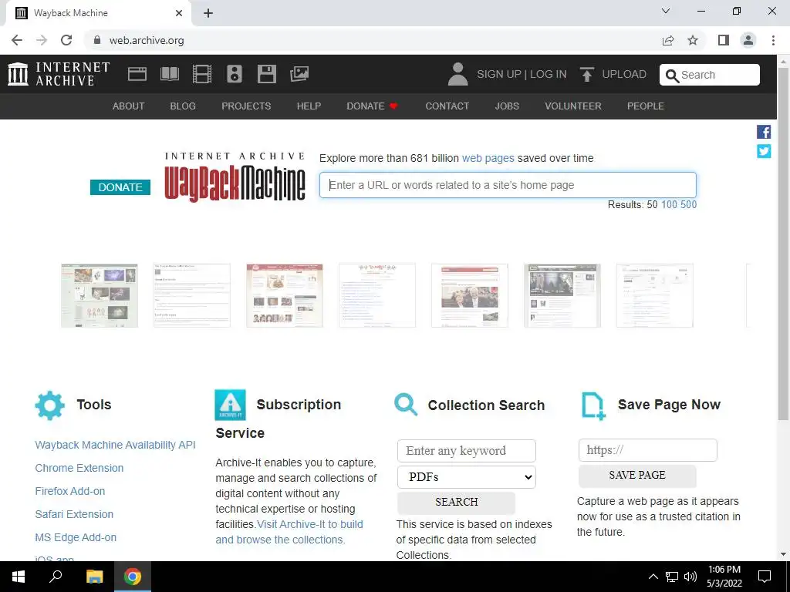
Task: Click the Collection Search magnifier icon
Action: click(406, 405)
